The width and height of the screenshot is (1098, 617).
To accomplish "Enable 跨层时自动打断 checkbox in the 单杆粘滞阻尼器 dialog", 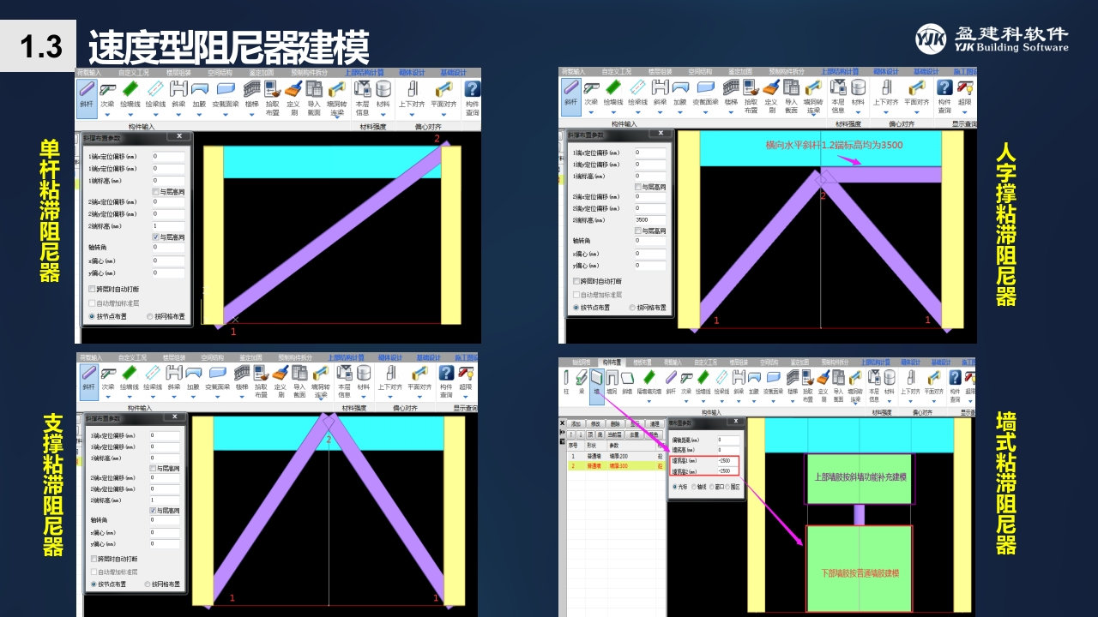I will pyautogui.click(x=92, y=290).
